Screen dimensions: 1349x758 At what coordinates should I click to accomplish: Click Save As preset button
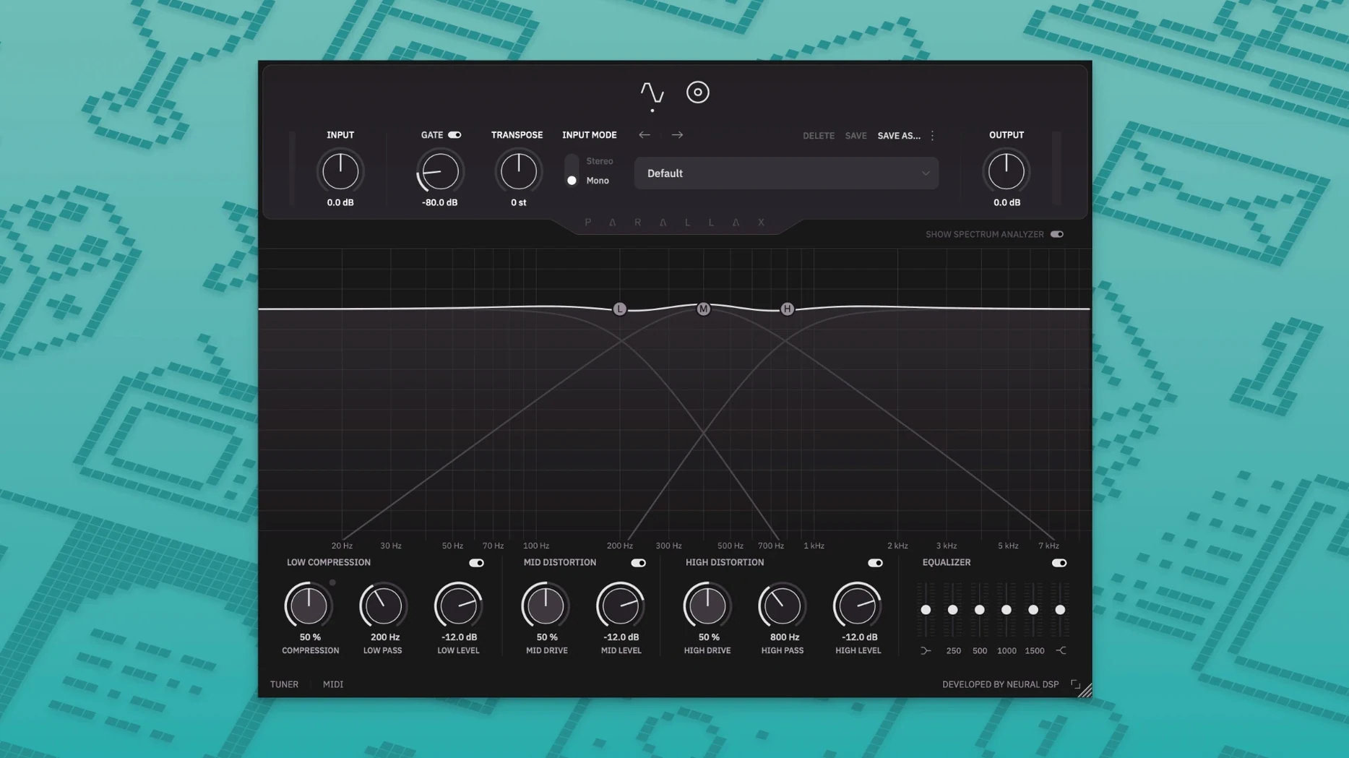899,136
